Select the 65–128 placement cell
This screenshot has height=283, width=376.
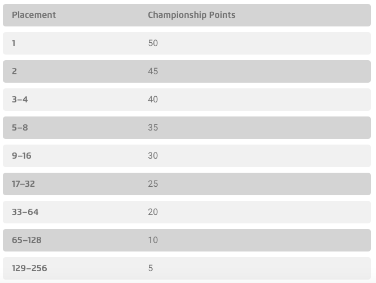pos(26,240)
